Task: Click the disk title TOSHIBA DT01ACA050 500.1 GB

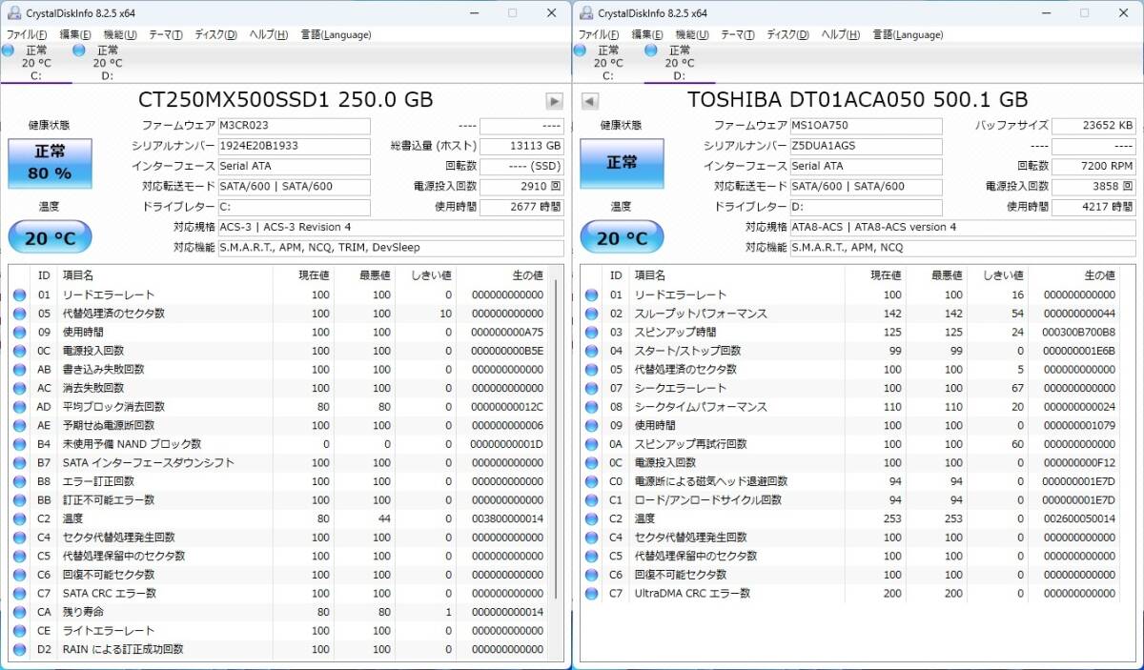Action: pos(858,100)
